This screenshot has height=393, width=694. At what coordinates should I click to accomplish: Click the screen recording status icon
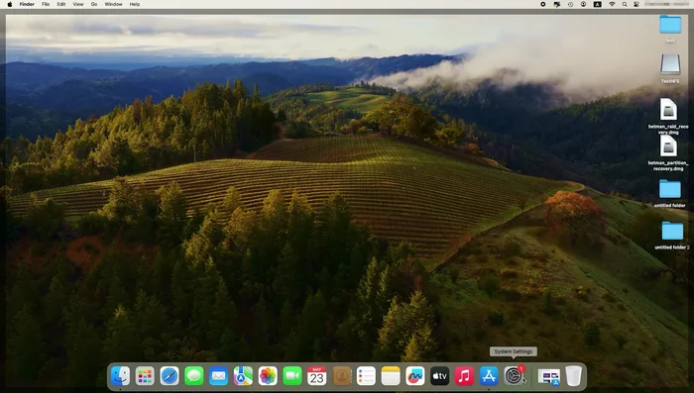(543, 4)
